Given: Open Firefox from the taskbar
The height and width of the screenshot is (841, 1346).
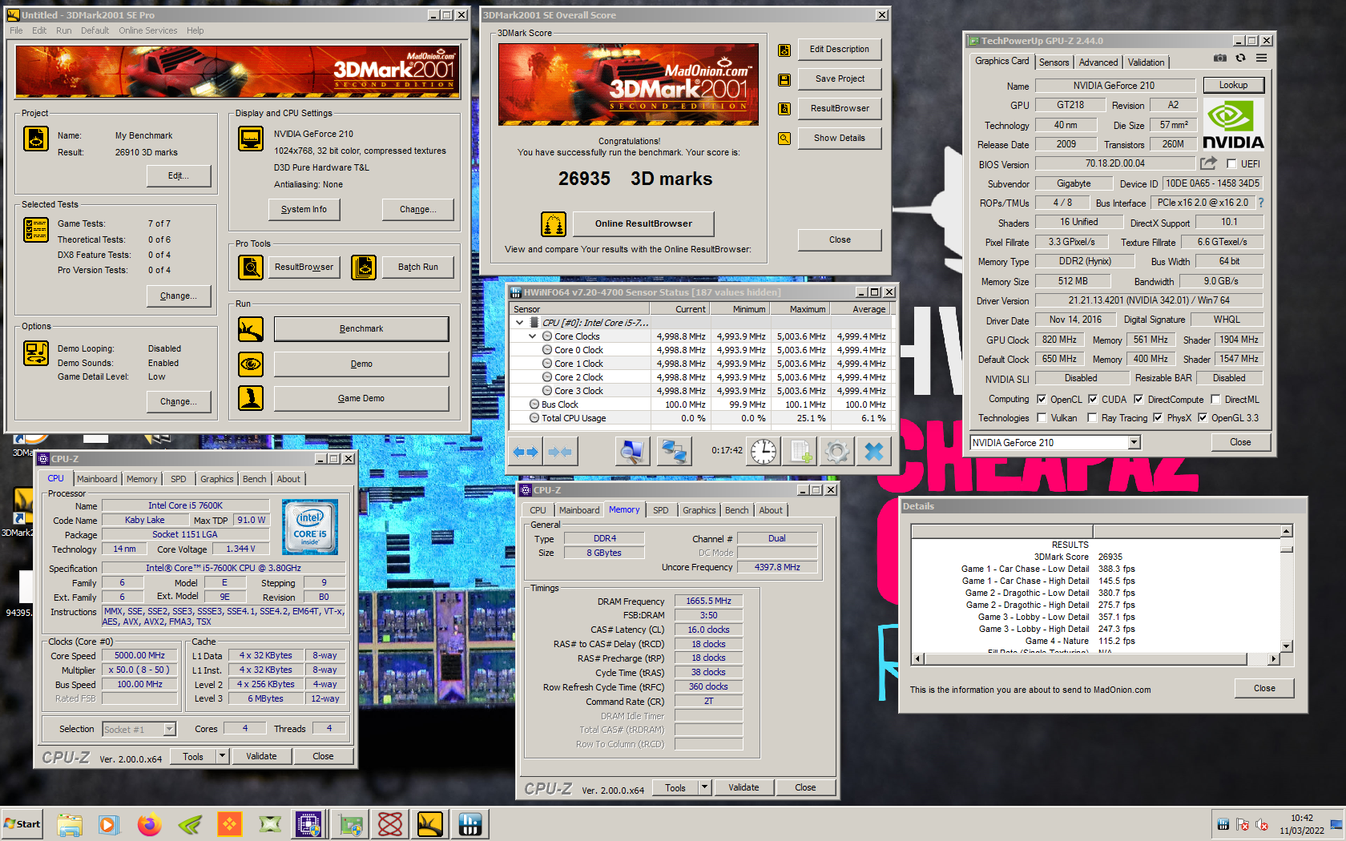Looking at the screenshot, I should coord(149,824).
